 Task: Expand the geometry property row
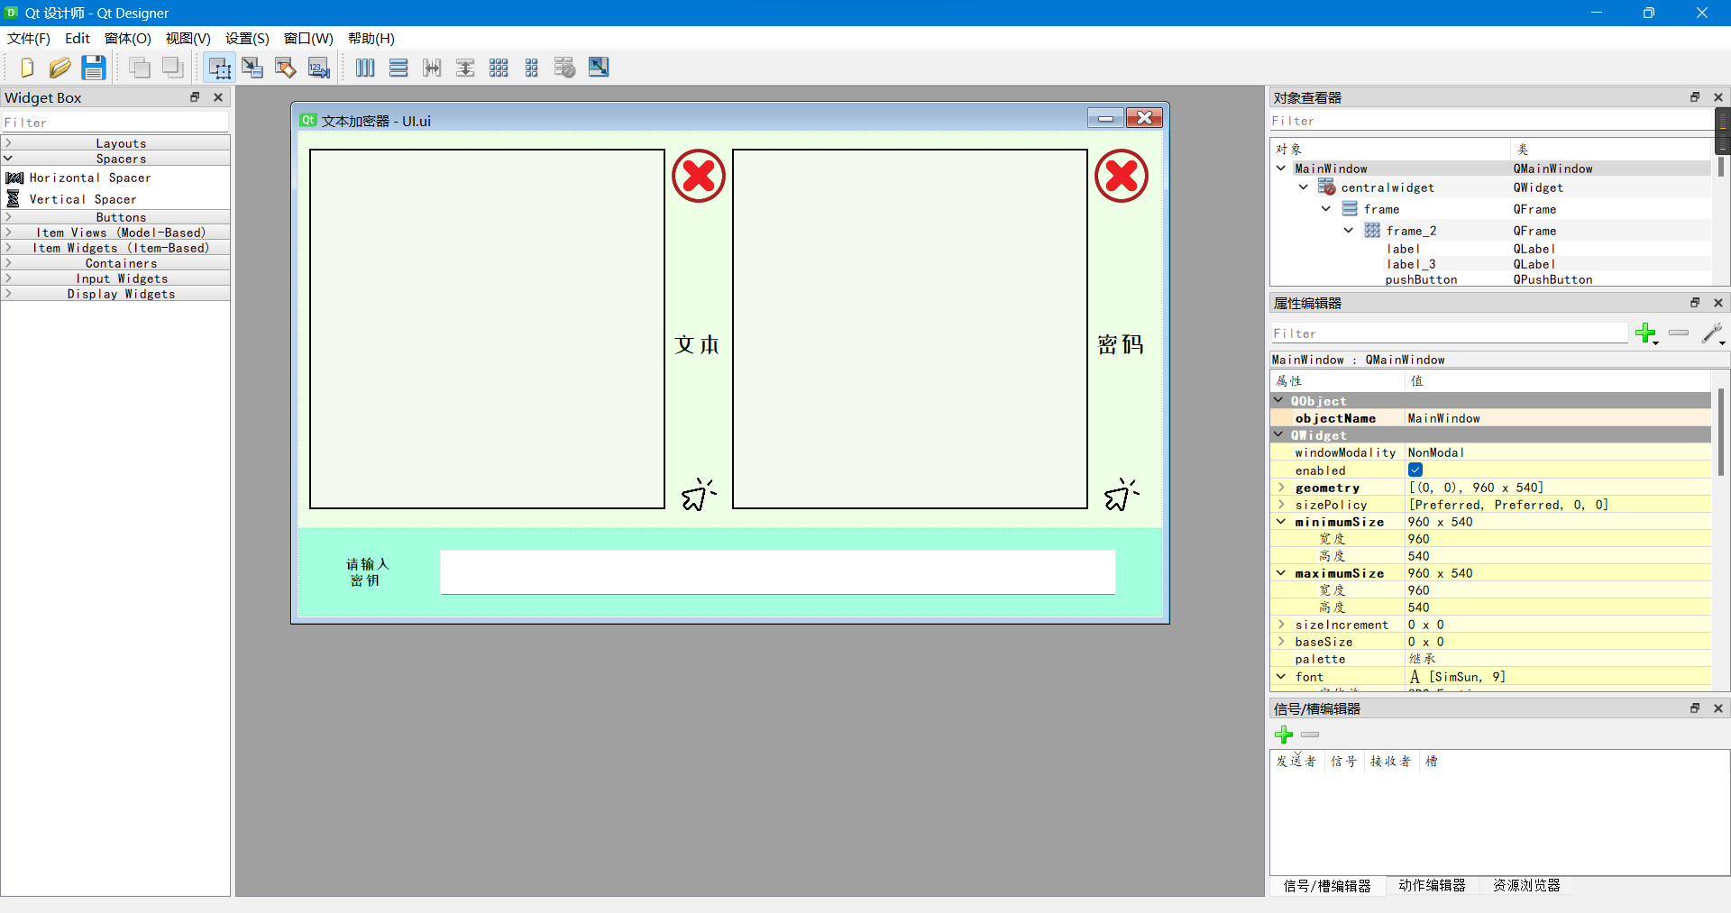click(1282, 488)
